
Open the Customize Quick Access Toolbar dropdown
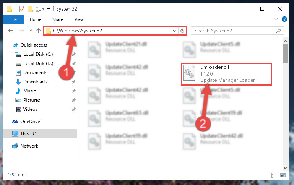tap(49, 9)
